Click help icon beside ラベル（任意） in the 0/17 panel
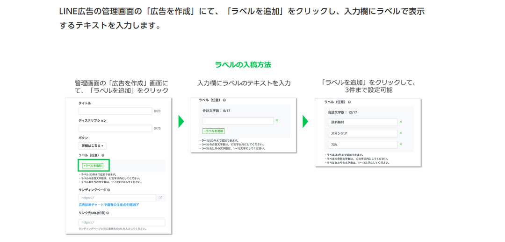Screen dimensions: 505x242 (x=224, y=100)
